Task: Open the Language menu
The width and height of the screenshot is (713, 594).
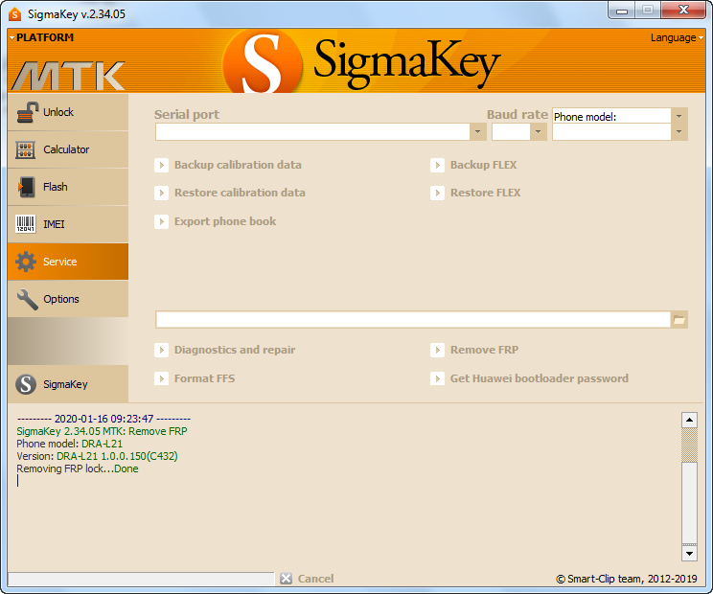Action: (x=678, y=37)
